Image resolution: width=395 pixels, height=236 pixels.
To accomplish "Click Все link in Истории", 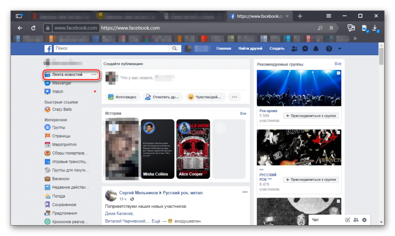I will tap(243, 113).
